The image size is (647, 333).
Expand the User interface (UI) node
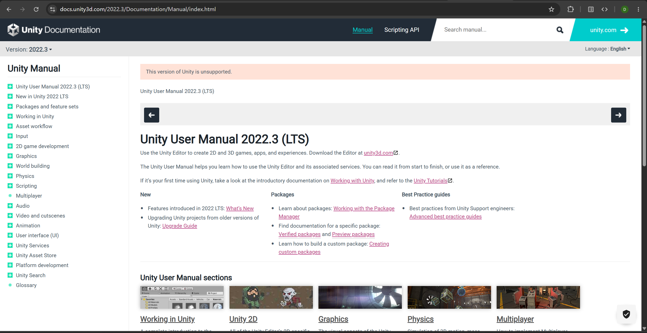(10, 235)
